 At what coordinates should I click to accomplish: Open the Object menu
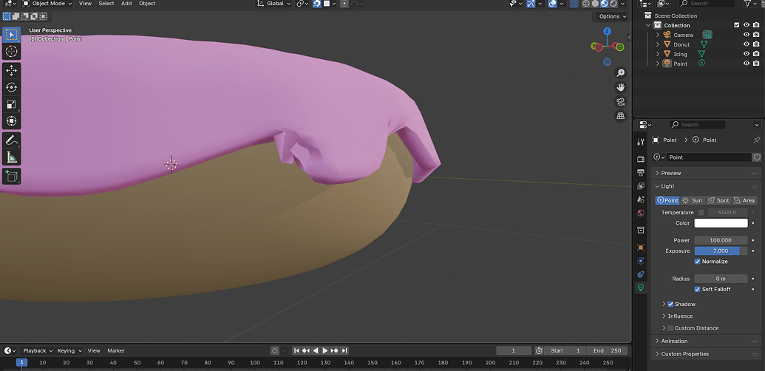(147, 4)
